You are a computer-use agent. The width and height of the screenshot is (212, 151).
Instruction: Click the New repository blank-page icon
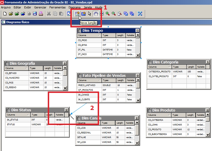click(x=5, y=14)
